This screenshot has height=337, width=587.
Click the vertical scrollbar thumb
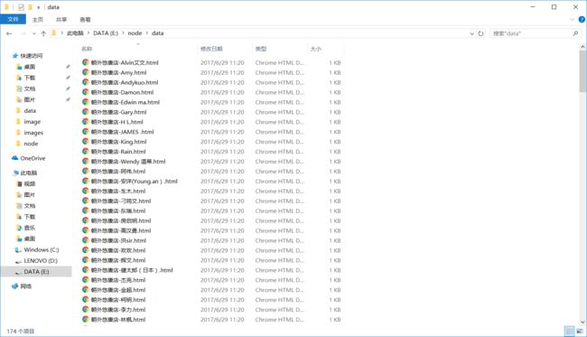pyautogui.click(x=582, y=71)
